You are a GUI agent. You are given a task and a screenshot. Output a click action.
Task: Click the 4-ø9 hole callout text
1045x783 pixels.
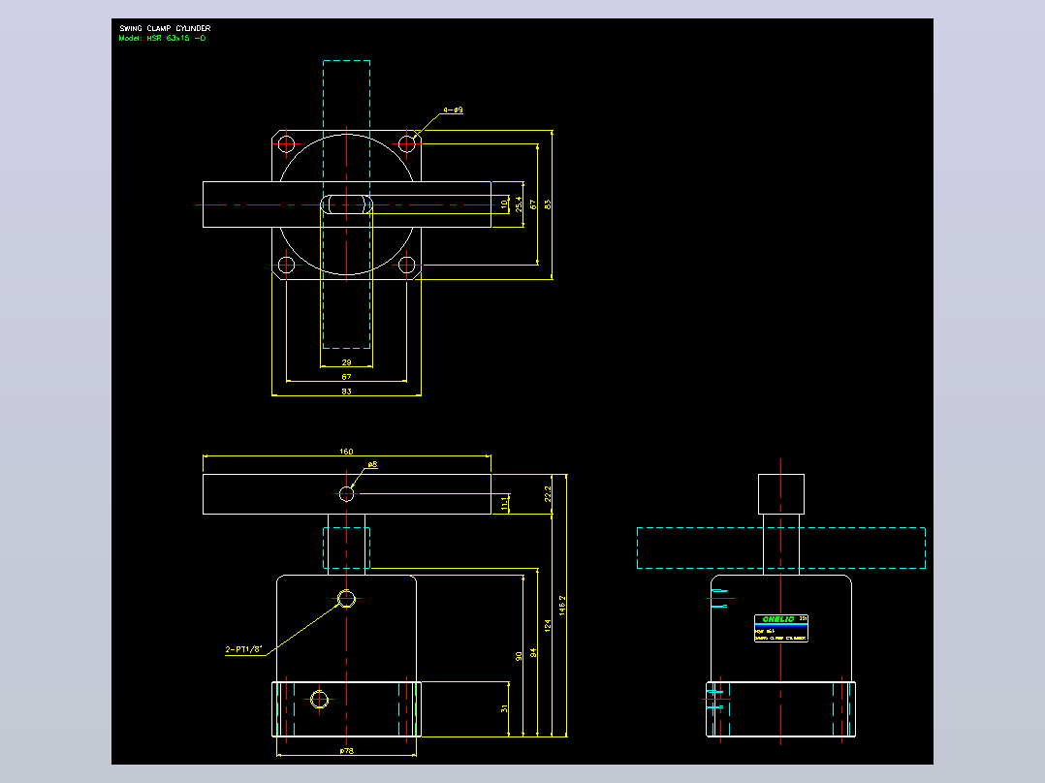pyautogui.click(x=454, y=110)
